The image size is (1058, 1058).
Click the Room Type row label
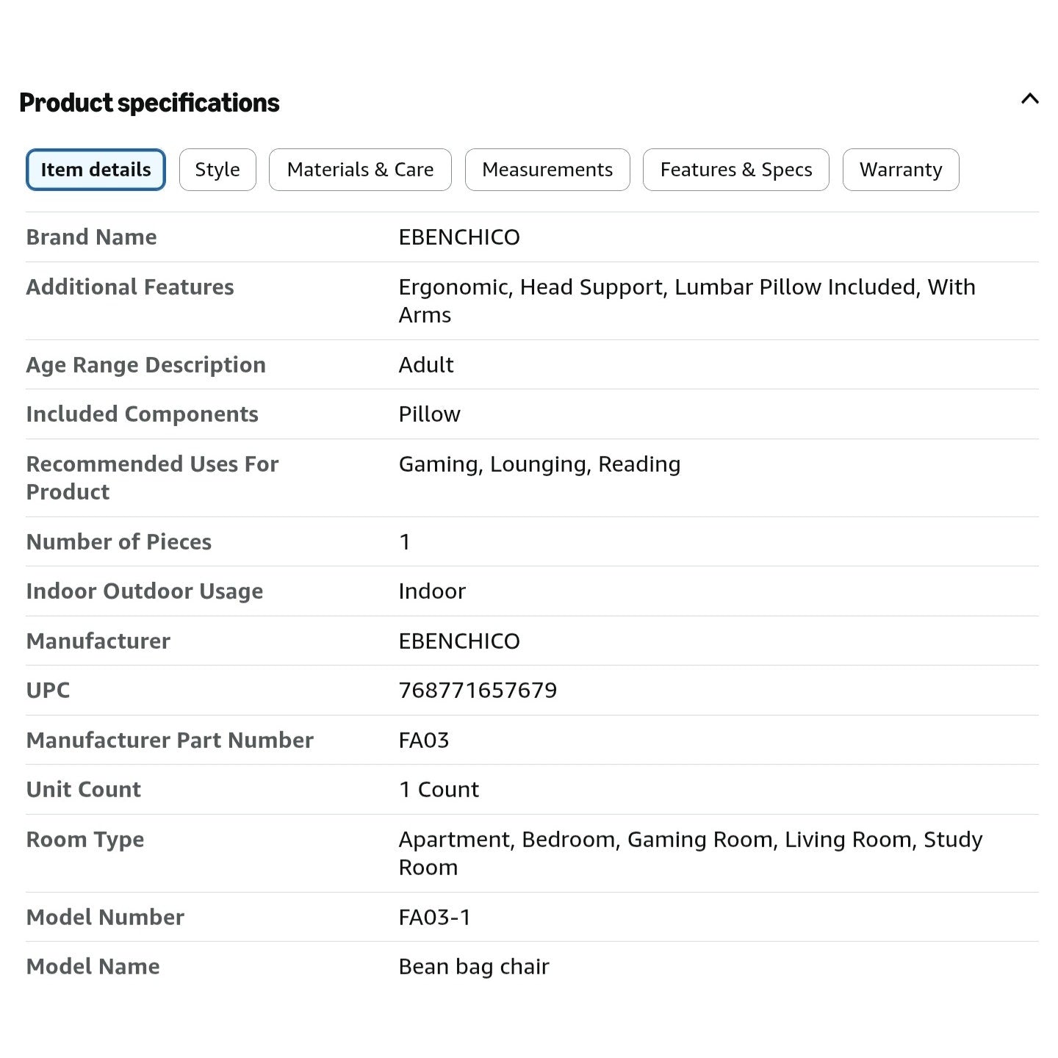point(85,840)
